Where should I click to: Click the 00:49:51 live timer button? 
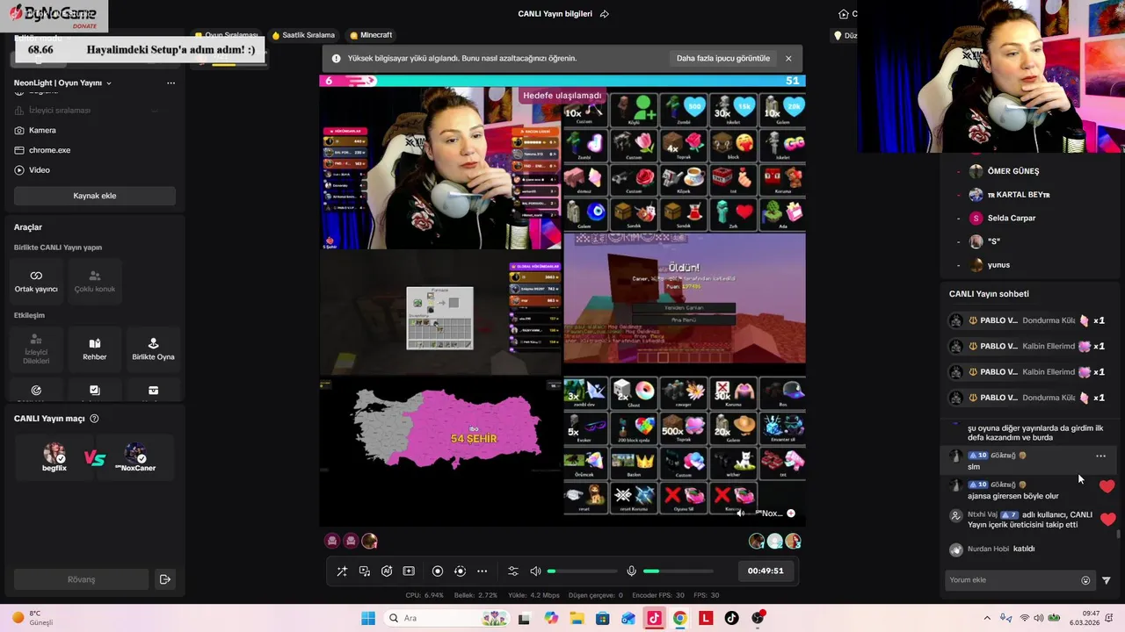click(766, 571)
